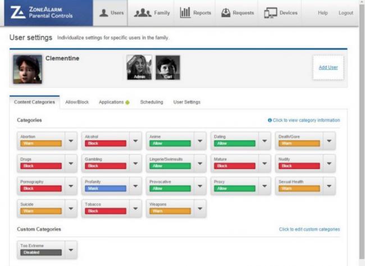Click to view category information link
The width and height of the screenshot is (365, 266).
306,120
